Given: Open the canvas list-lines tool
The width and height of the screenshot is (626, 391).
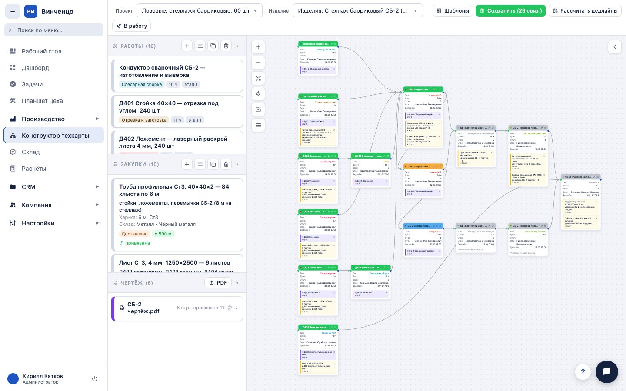Looking at the screenshot, I should click(258, 125).
